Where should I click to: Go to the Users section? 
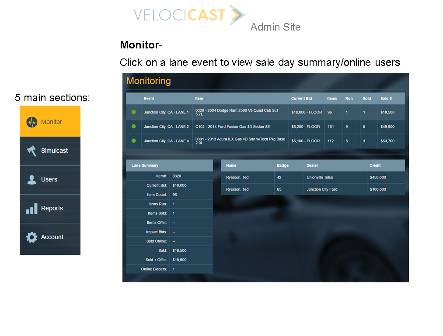50,180
